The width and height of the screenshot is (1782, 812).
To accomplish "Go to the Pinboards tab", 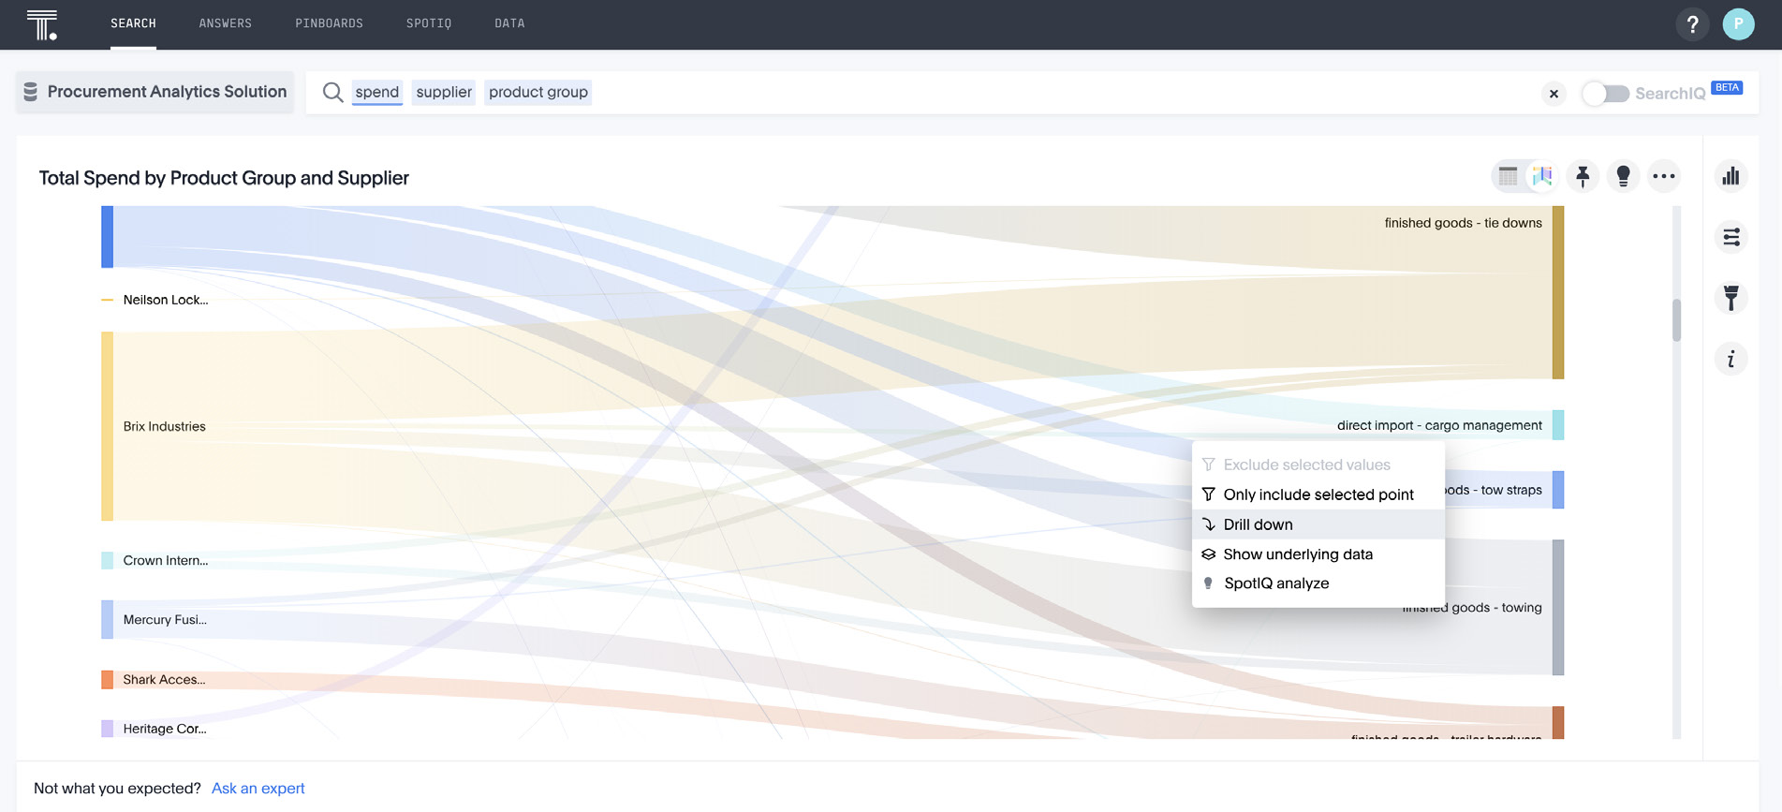I will tap(329, 23).
